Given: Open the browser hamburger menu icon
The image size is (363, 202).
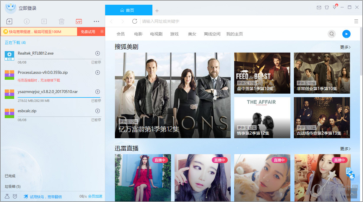Looking at the screenshot, I should tap(356, 21).
